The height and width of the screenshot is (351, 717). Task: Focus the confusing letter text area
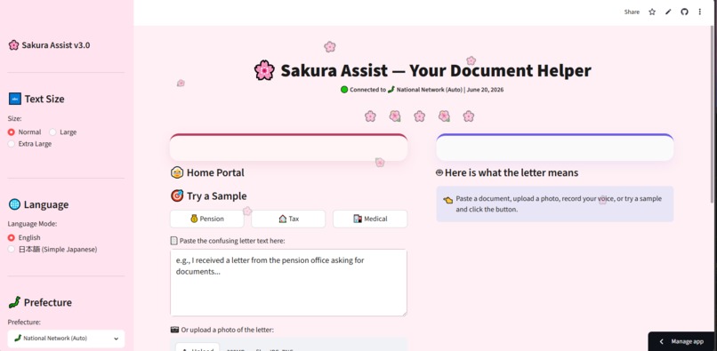[288, 283]
